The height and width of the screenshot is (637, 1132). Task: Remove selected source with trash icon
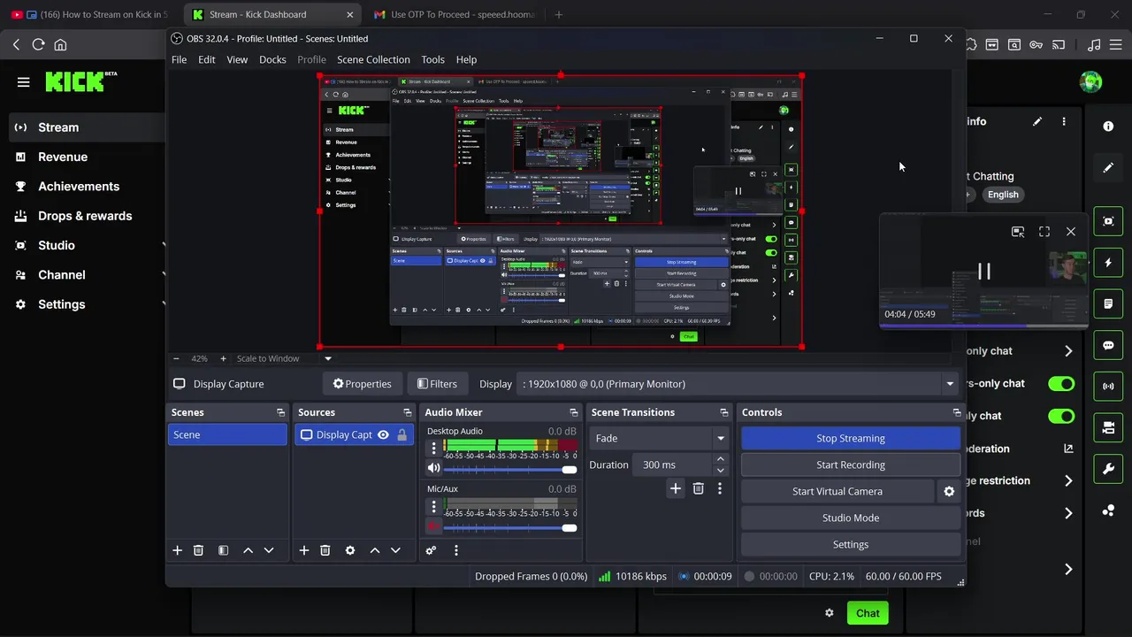[x=325, y=550]
